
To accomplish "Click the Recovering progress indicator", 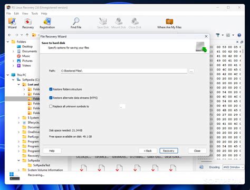I will [36, 175].
